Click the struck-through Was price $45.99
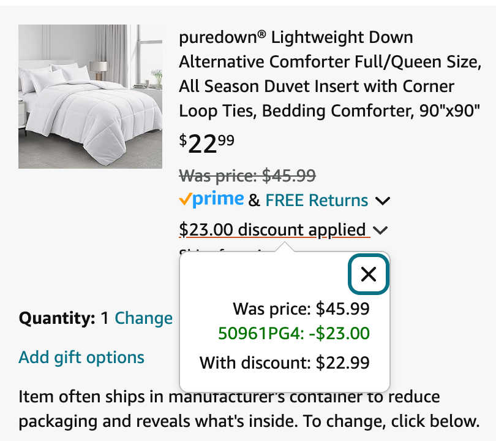The image size is (496, 441). tap(247, 176)
